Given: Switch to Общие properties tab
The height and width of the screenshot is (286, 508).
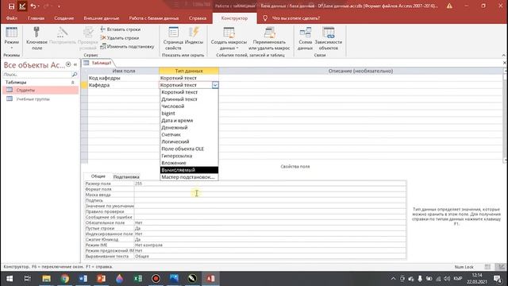Looking at the screenshot, I should (98, 176).
